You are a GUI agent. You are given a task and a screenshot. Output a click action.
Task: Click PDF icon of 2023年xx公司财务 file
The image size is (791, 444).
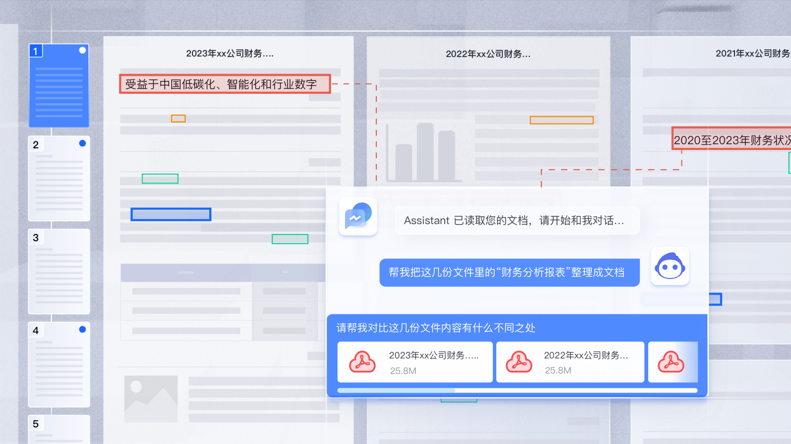click(x=362, y=362)
